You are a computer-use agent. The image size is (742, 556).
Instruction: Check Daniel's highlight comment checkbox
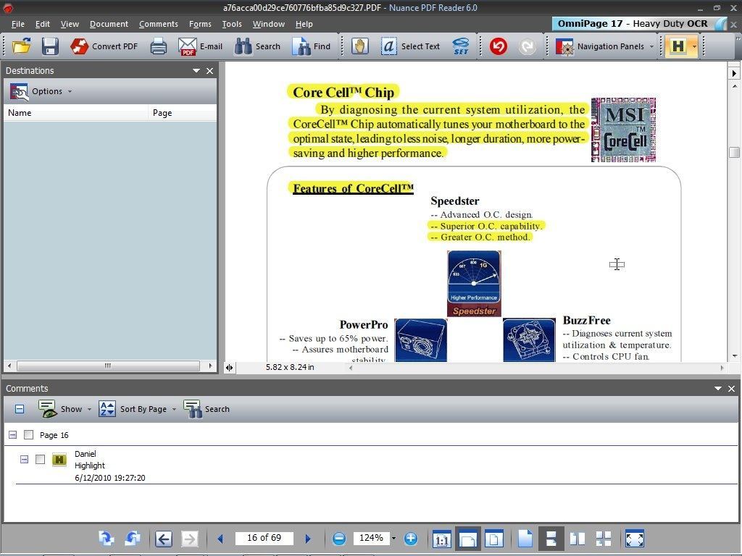click(41, 459)
